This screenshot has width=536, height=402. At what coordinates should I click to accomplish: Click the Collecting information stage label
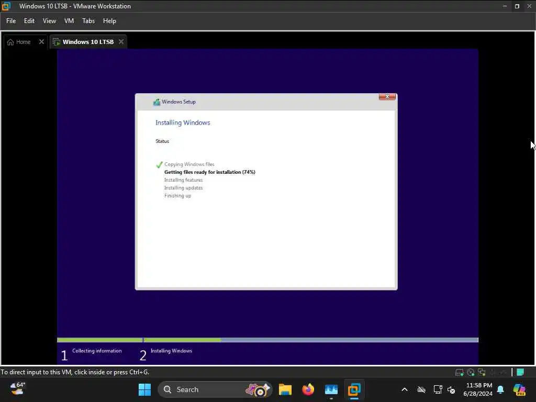(97, 351)
